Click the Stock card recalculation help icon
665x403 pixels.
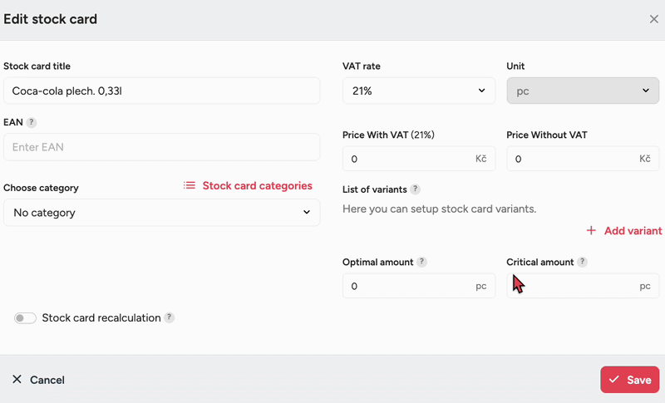pos(170,317)
